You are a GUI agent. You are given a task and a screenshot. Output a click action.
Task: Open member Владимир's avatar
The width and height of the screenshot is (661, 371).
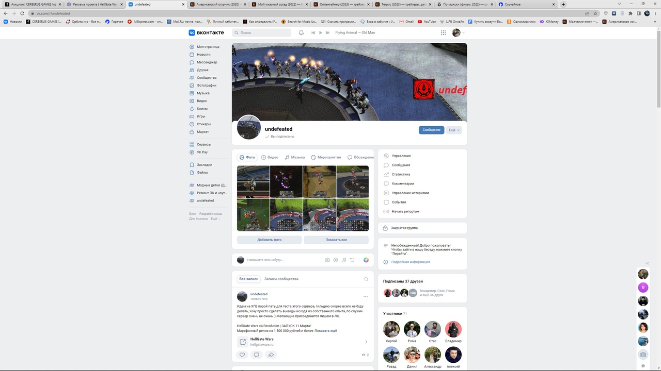point(453,329)
